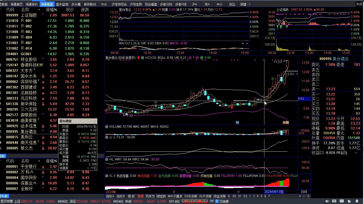
Task: Collapse the JJ indicator pane
Action: click(x=107, y=137)
